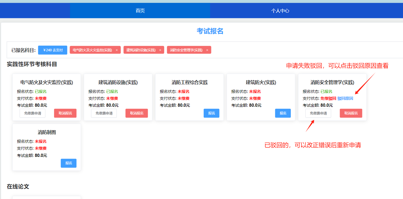Image resolution: width=403 pixels, height=199 pixels.
Task: Remove the 电气防火及火灾监控(实践) tag via its × icon
Action: tap(117, 50)
